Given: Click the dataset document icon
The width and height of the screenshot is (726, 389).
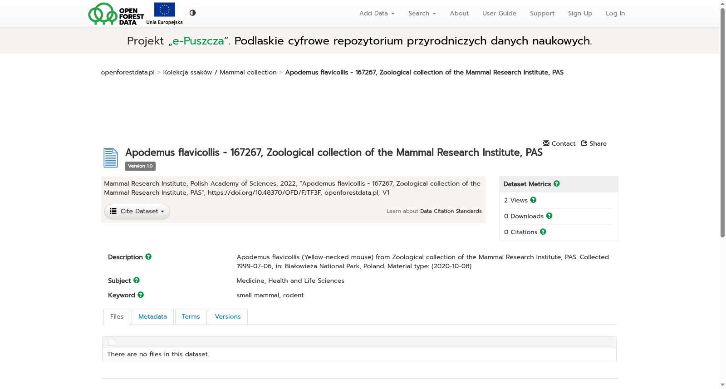Looking at the screenshot, I should [x=111, y=158].
